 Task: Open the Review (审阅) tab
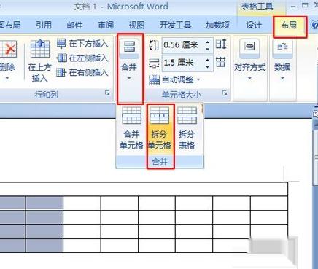[106, 25]
